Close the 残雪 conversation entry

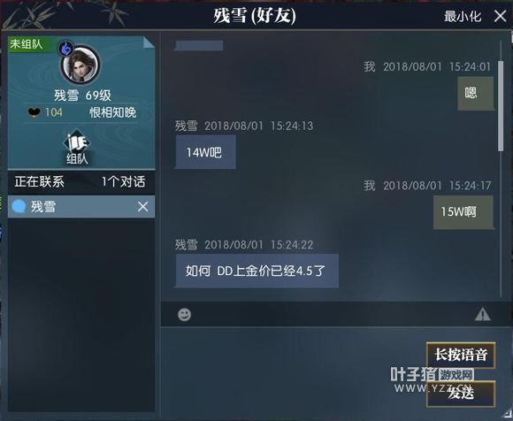(142, 207)
